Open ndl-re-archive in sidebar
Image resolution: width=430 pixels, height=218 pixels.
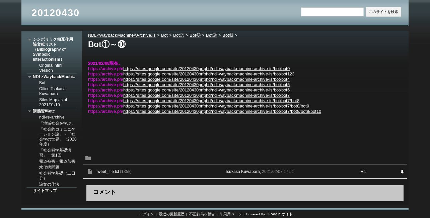[x=52, y=117]
